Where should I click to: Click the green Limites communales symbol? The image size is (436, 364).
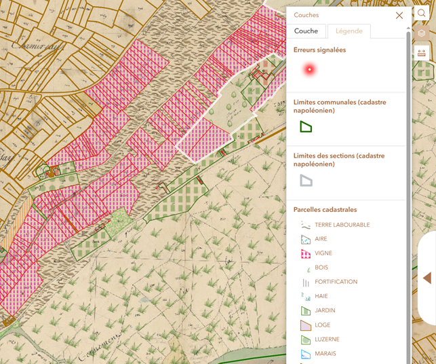[306, 127]
